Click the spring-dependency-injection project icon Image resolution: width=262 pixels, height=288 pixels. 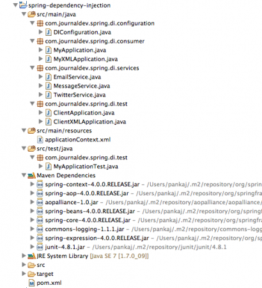click(23, 4)
